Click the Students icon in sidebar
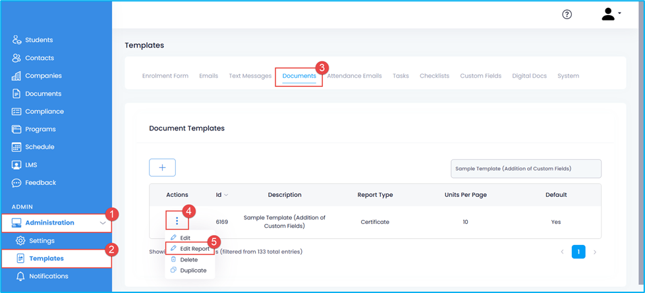Screen dimensions: 645x293 tap(16, 40)
